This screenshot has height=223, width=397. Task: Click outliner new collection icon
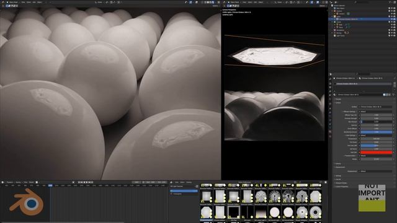tap(395, 2)
